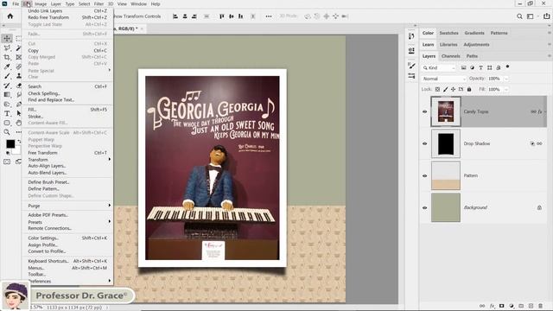Select the Lasso tool
This screenshot has height=311, width=553.
pyautogui.click(x=7, y=48)
